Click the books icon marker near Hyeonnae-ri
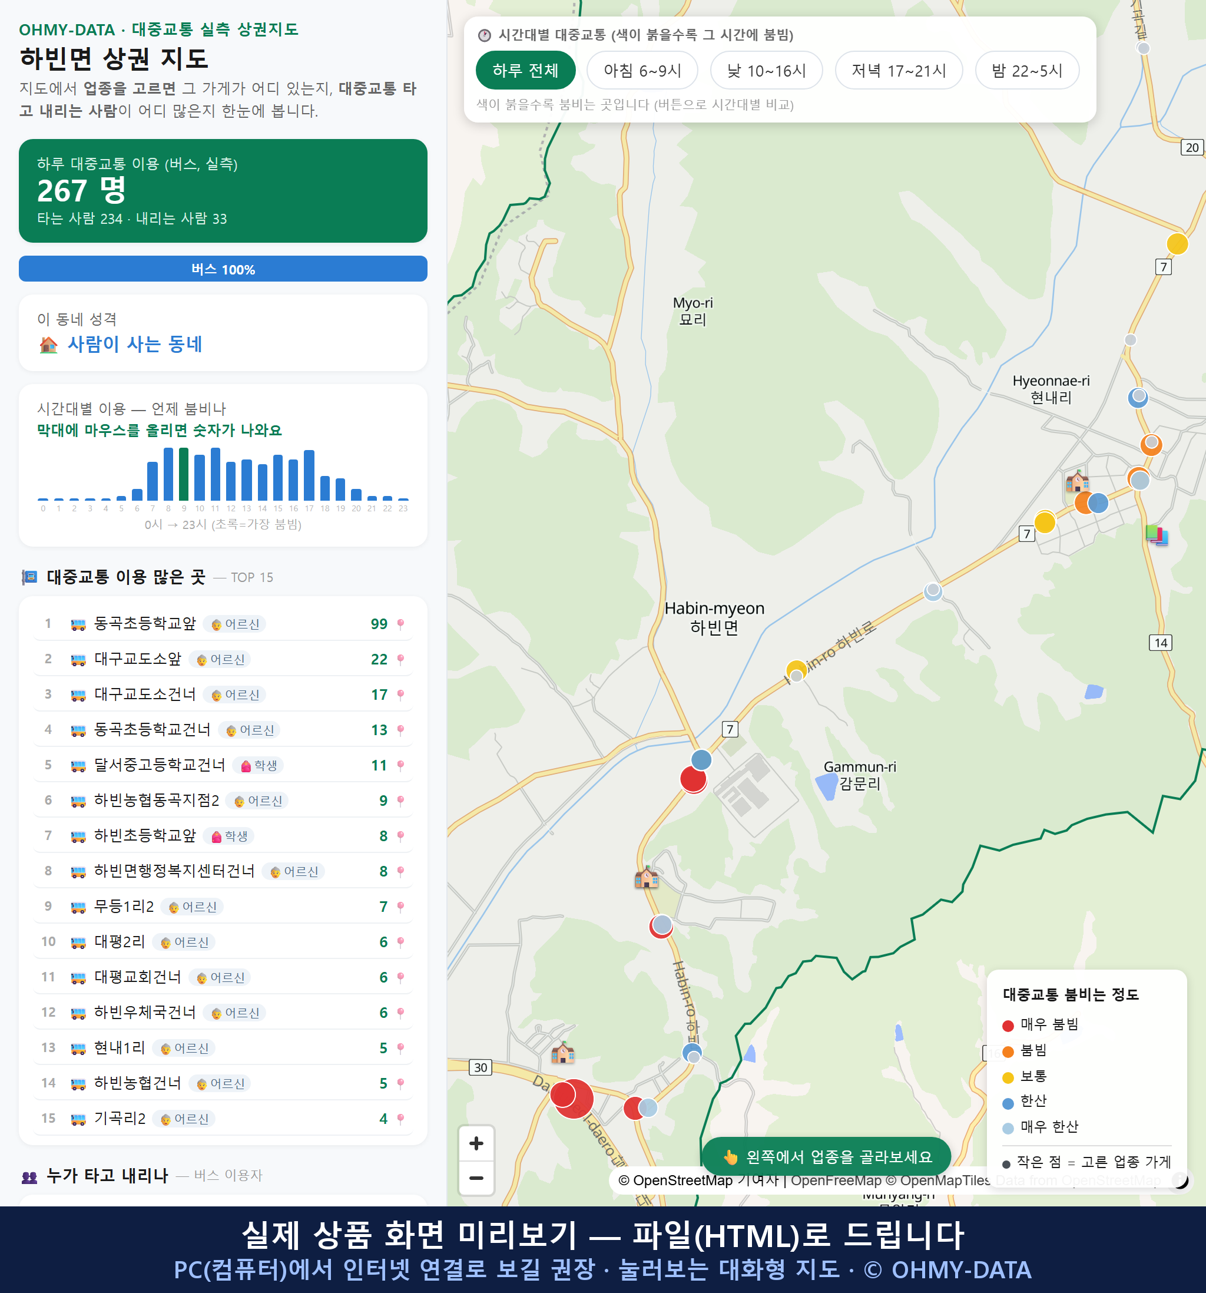This screenshot has height=1293, width=1206. (1157, 535)
